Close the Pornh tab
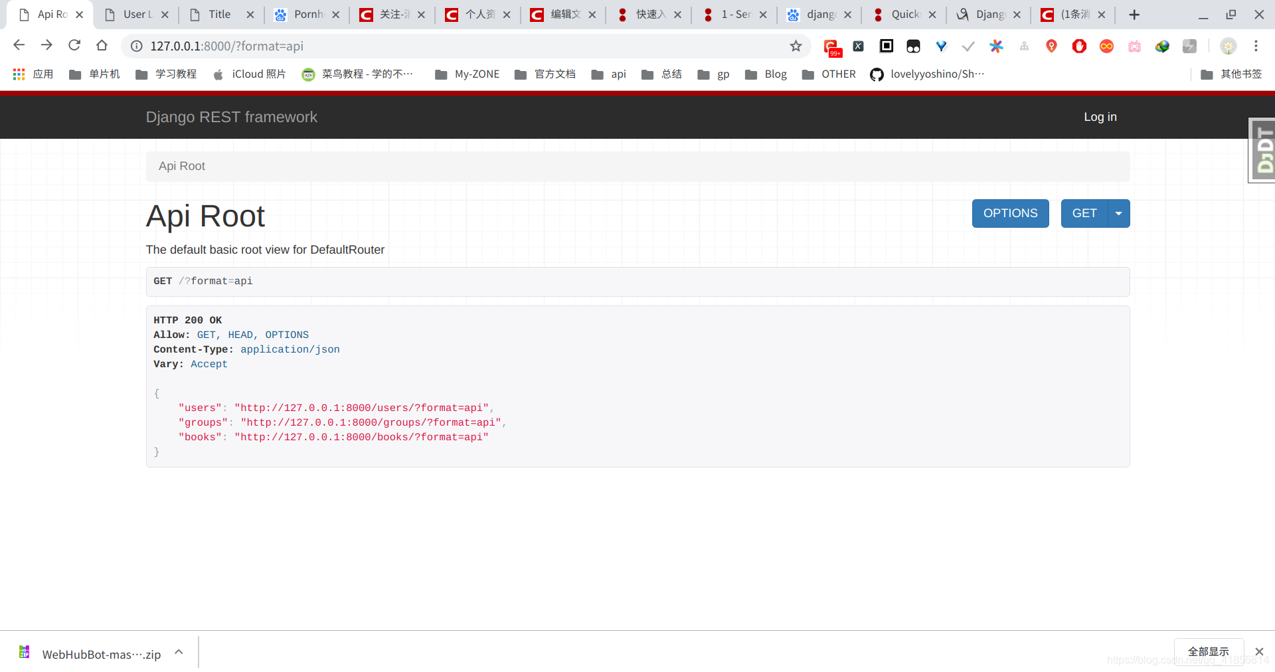 point(336,14)
